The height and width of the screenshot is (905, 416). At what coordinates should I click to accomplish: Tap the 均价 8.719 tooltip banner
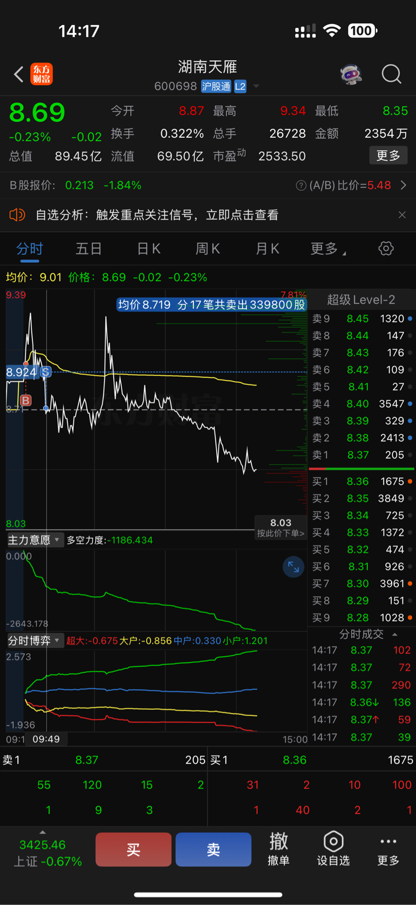pos(212,305)
